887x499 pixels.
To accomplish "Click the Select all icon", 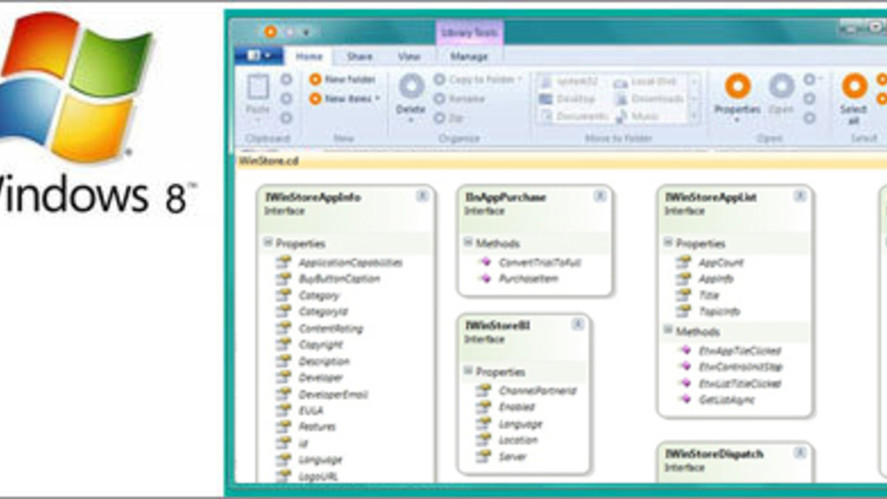I will click(x=854, y=87).
